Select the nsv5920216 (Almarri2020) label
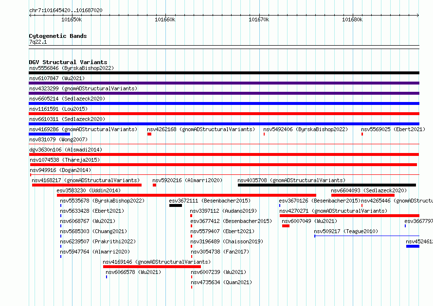 (187, 180)
